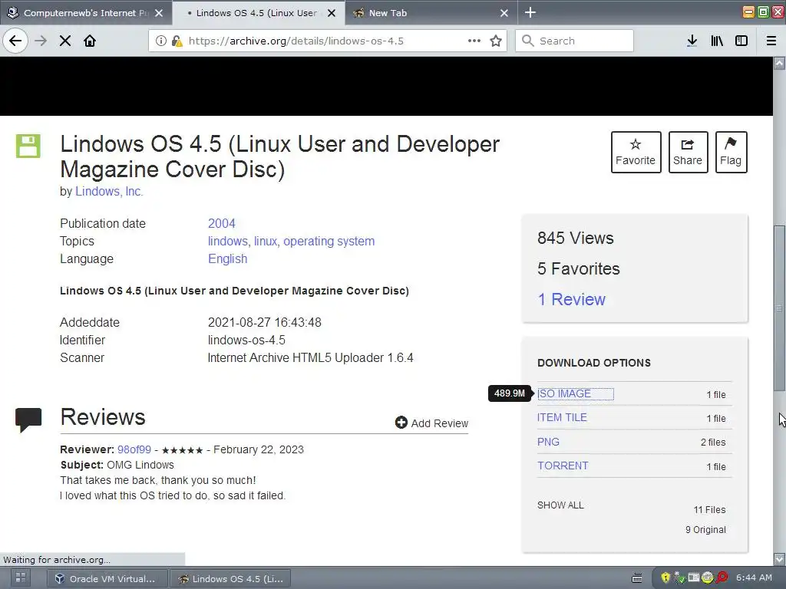Screen dimensions: 786x589
Task: Click the green checkmark tray icon
Action: coord(680,578)
